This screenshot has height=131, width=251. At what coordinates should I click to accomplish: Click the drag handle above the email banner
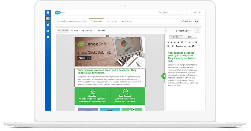click(107, 36)
